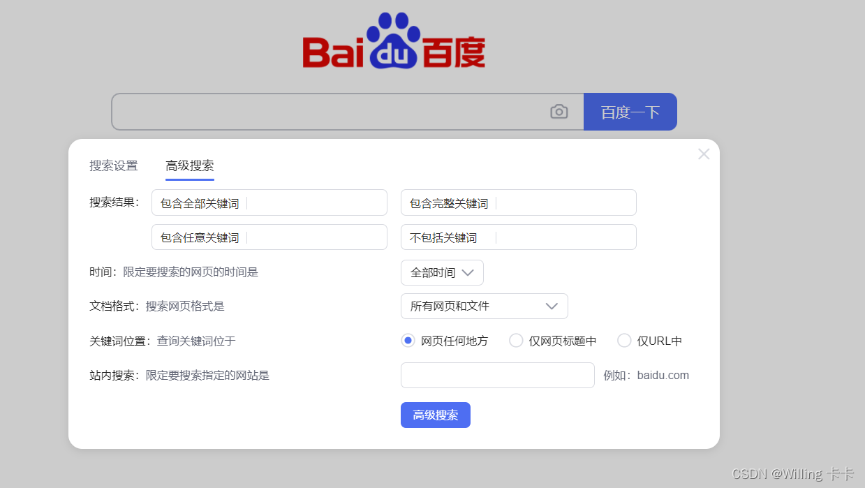Click the 搜索结果： label
The width and height of the screenshot is (865, 488).
[x=114, y=202]
